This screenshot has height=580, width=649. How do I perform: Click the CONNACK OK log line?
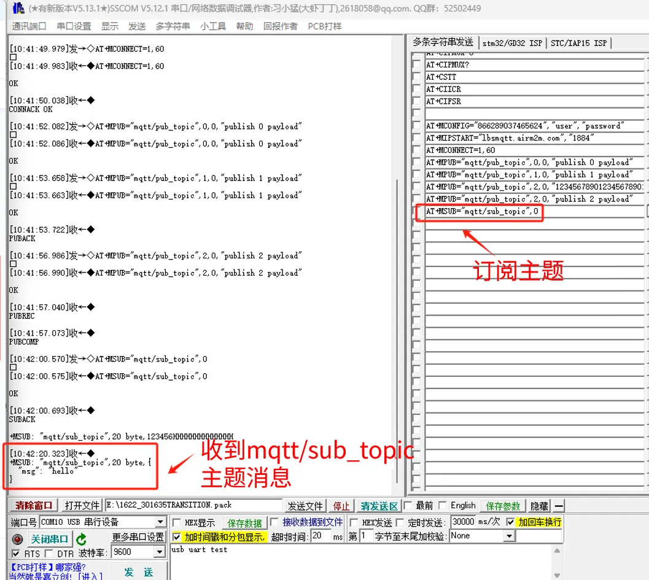tap(31, 109)
